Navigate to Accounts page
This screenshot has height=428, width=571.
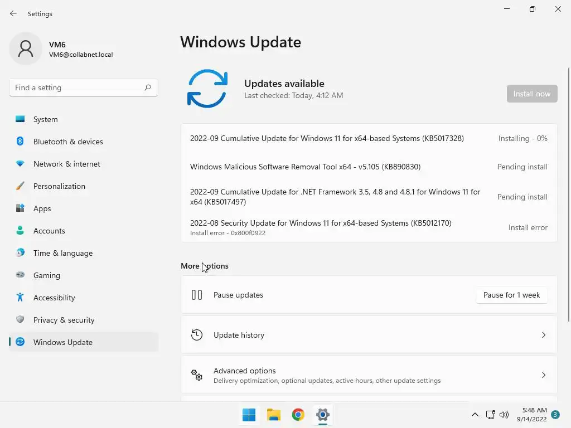tap(84, 231)
